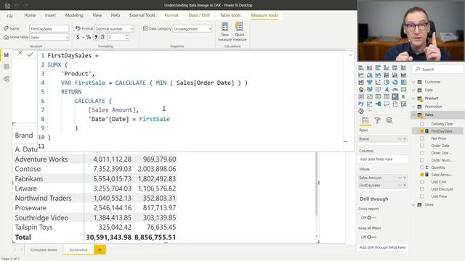Check the Order Date field checkbox
Image resolution: width=465 pixels, height=261 pixels.
pos(422,146)
